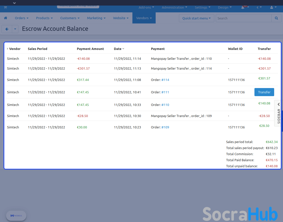This screenshot has width=283, height=222.
Task: Open the notifications bell
Action: 243,8
